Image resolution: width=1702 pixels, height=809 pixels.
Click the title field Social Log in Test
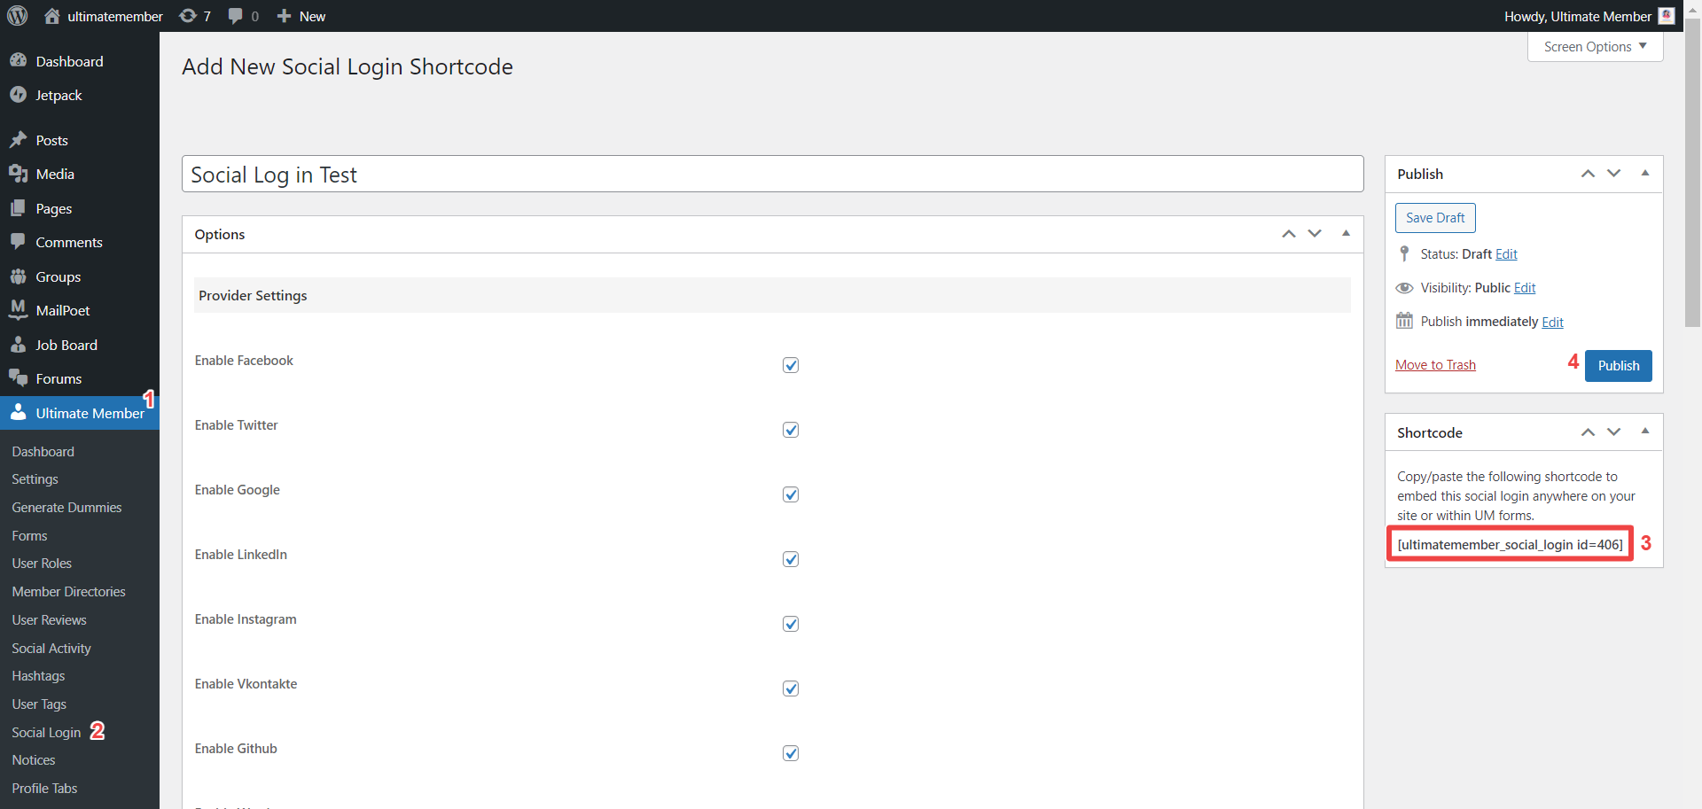772,174
